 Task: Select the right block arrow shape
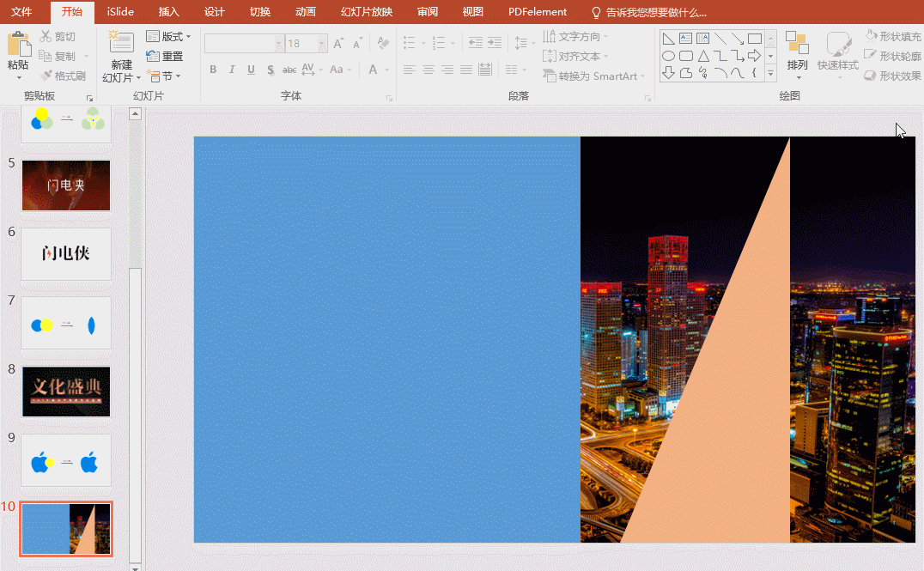[x=754, y=56]
